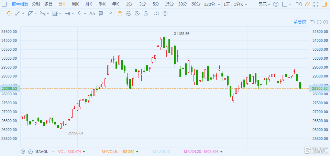Screen dimensions: 330x156
Task: Select the 年K yearly candlestick tab
Action: 115,4
